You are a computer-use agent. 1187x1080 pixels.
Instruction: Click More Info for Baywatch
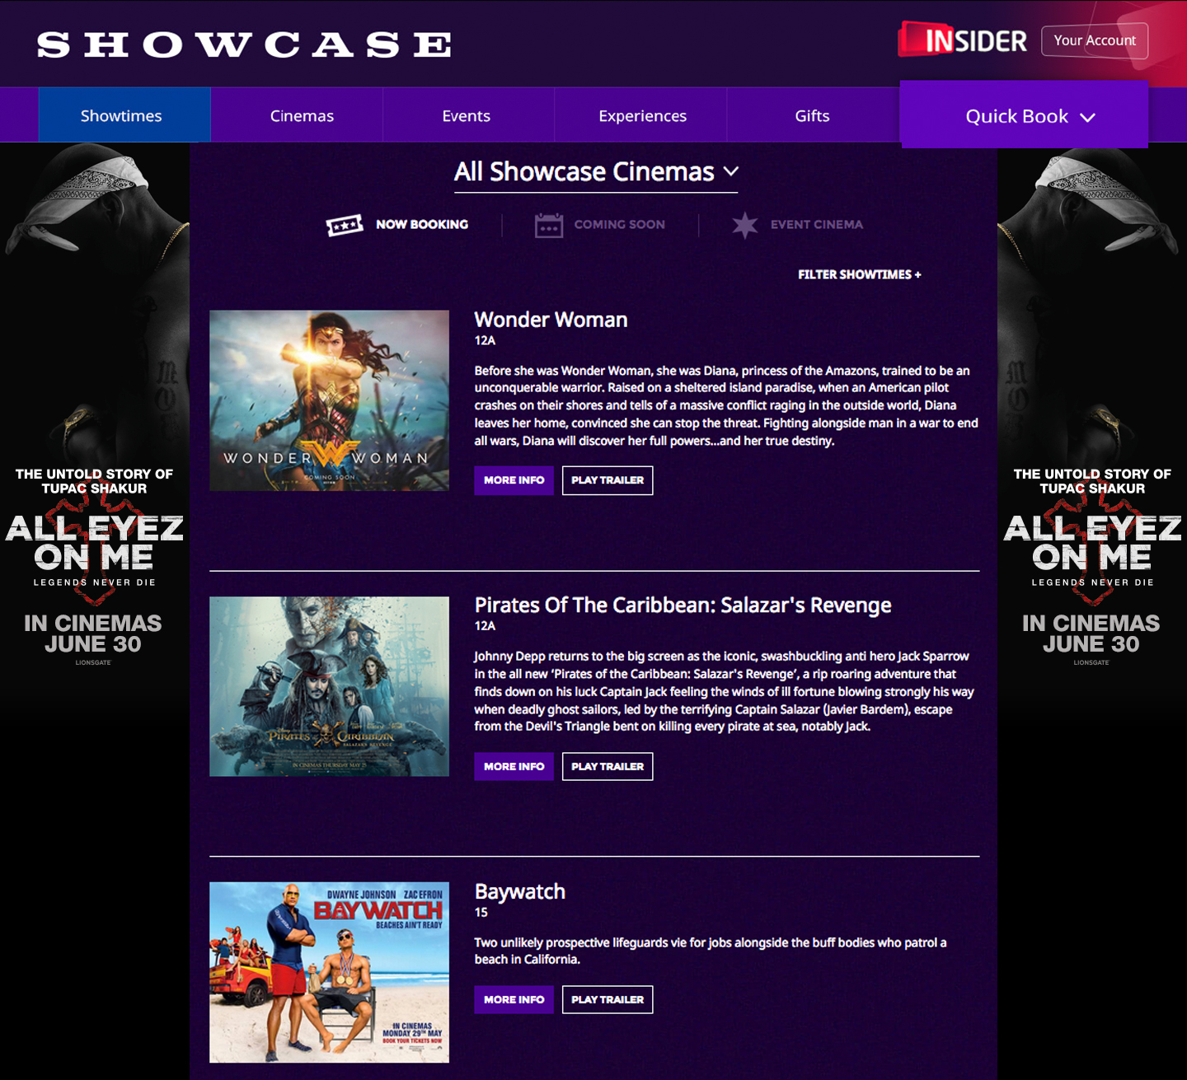point(514,999)
